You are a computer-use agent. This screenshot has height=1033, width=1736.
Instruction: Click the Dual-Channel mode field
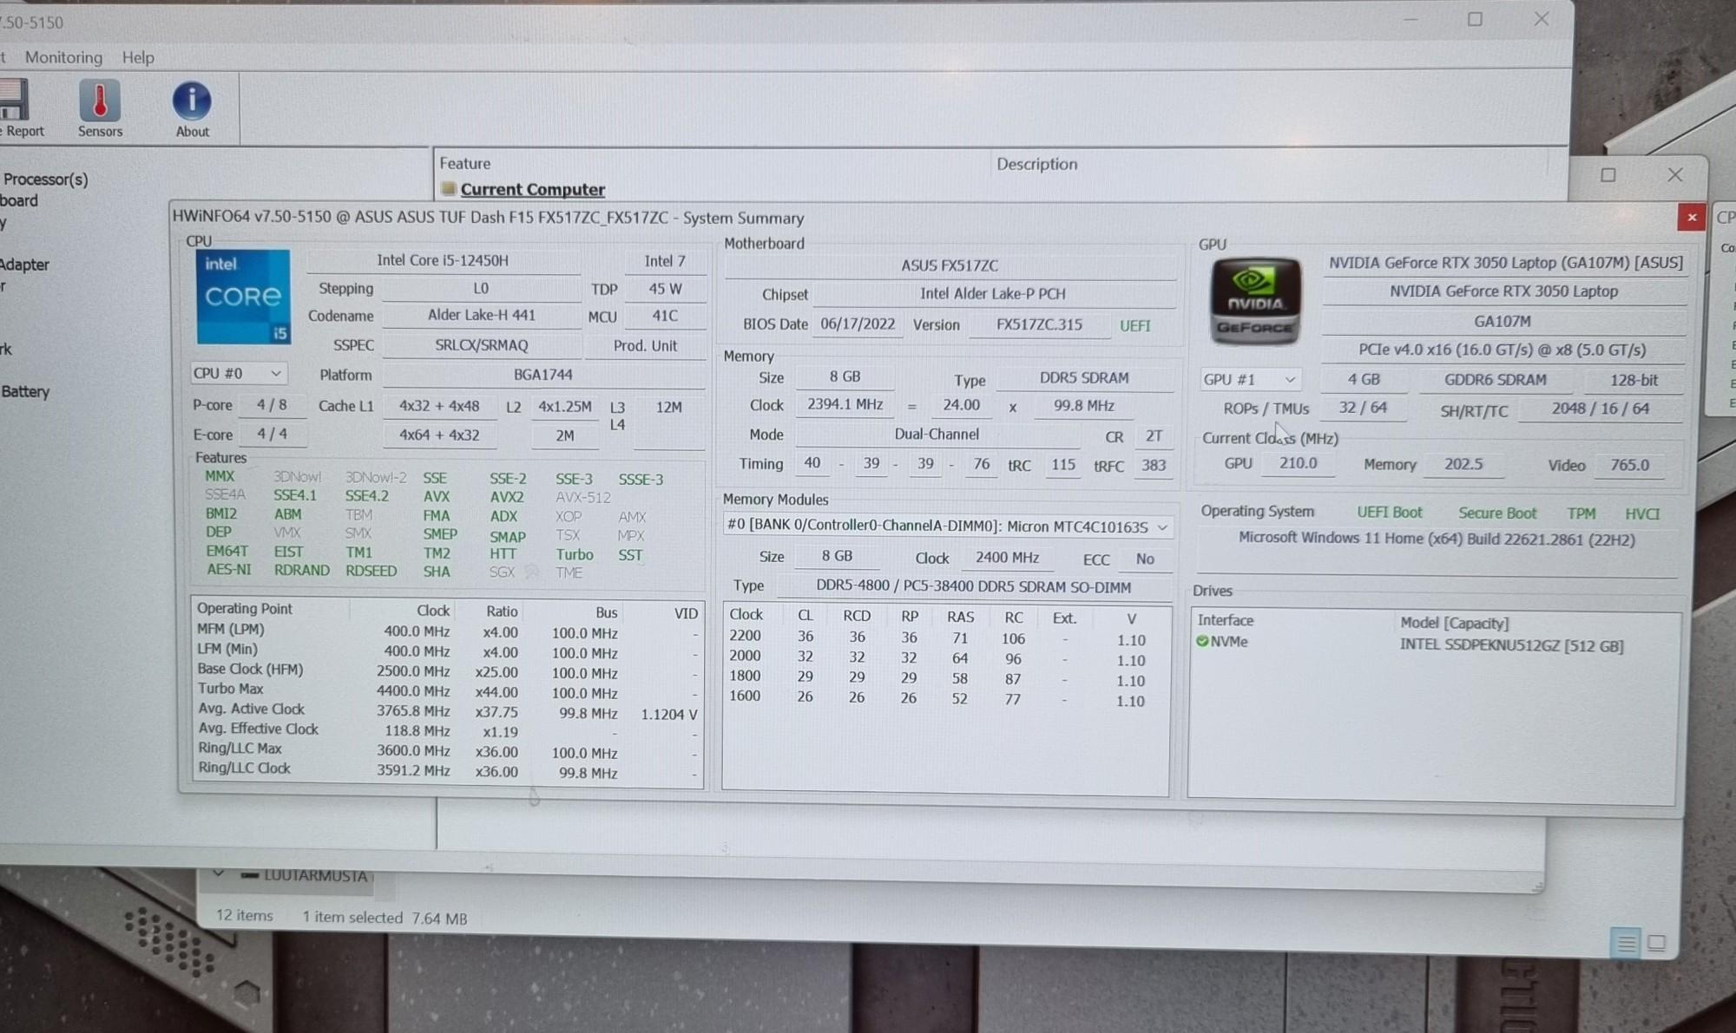pos(937,434)
